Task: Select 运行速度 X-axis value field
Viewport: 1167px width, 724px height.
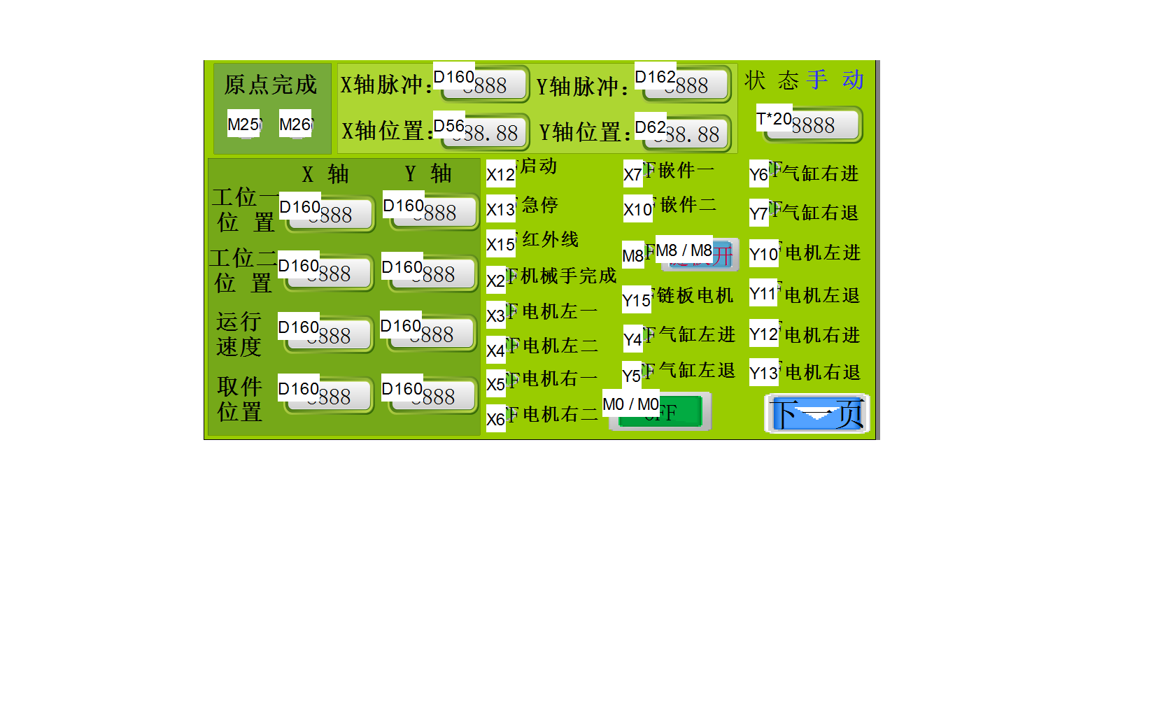Action: pyautogui.click(x=329, y=335)
